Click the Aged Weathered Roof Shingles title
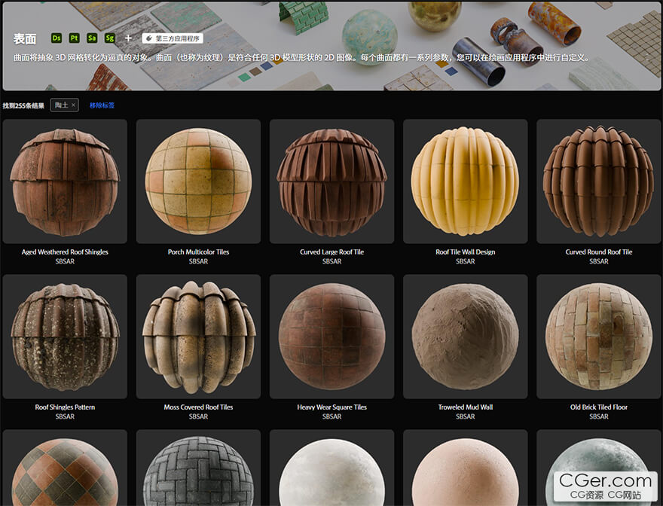The image size is (663, 506). point(65,252)
